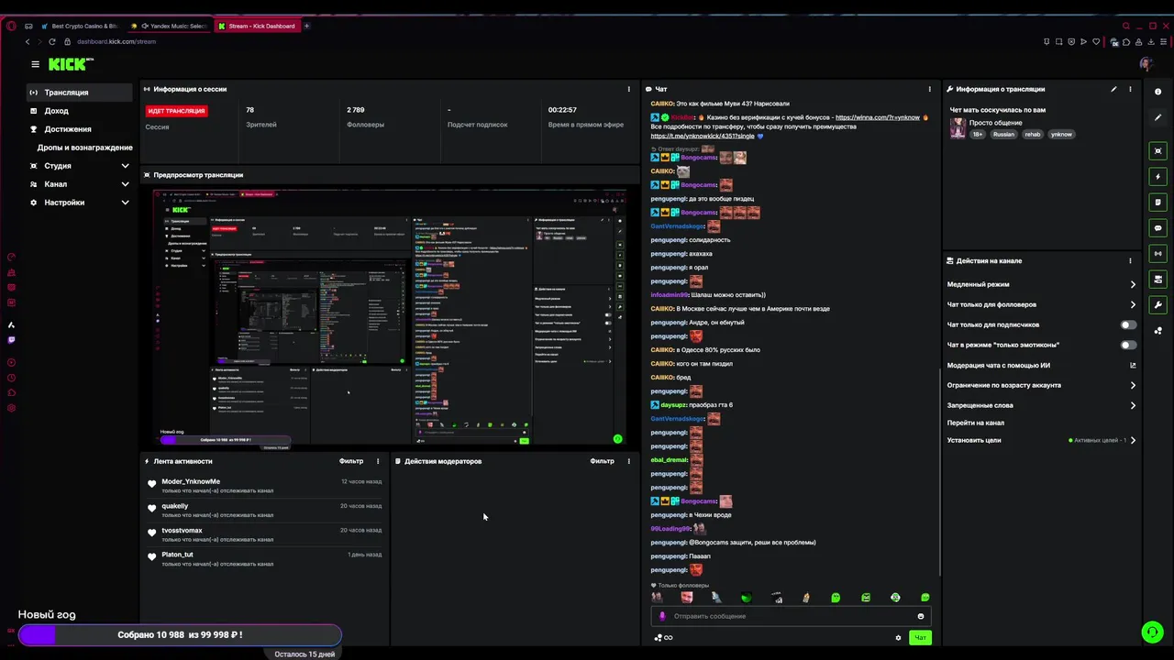
Task: Click the dots cluster icon in right sidebar
Action: point(1158,331)
